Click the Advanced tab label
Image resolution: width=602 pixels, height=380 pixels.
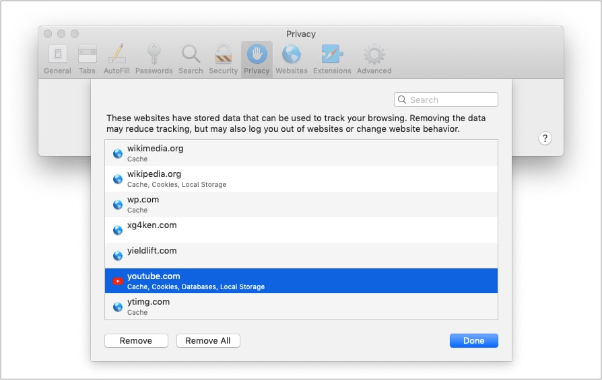point(374,71)
